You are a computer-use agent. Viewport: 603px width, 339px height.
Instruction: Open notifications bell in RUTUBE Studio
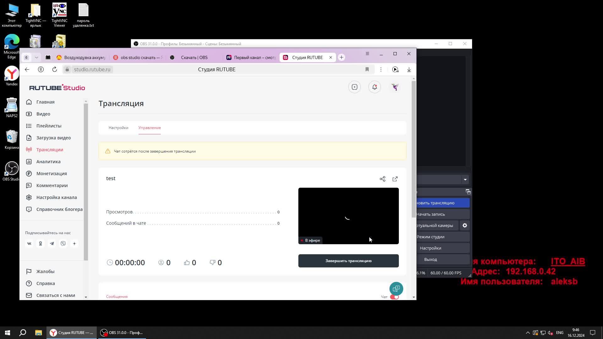(x=374, y=87)
